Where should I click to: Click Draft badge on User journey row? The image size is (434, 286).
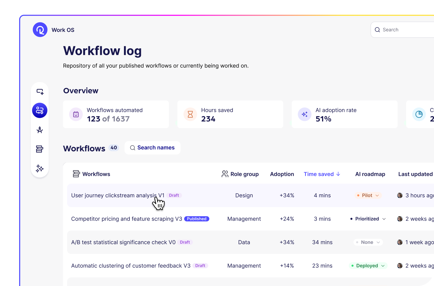click(174, 195)
